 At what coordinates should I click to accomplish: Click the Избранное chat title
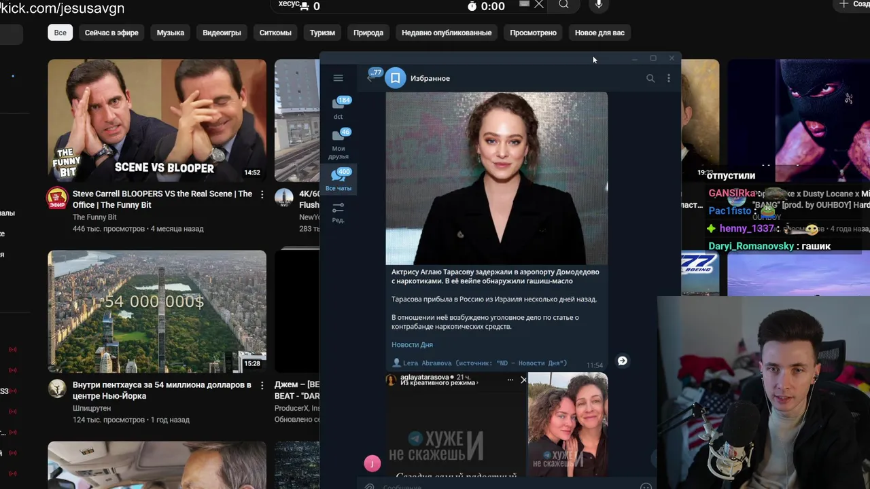tap(430, 78)
